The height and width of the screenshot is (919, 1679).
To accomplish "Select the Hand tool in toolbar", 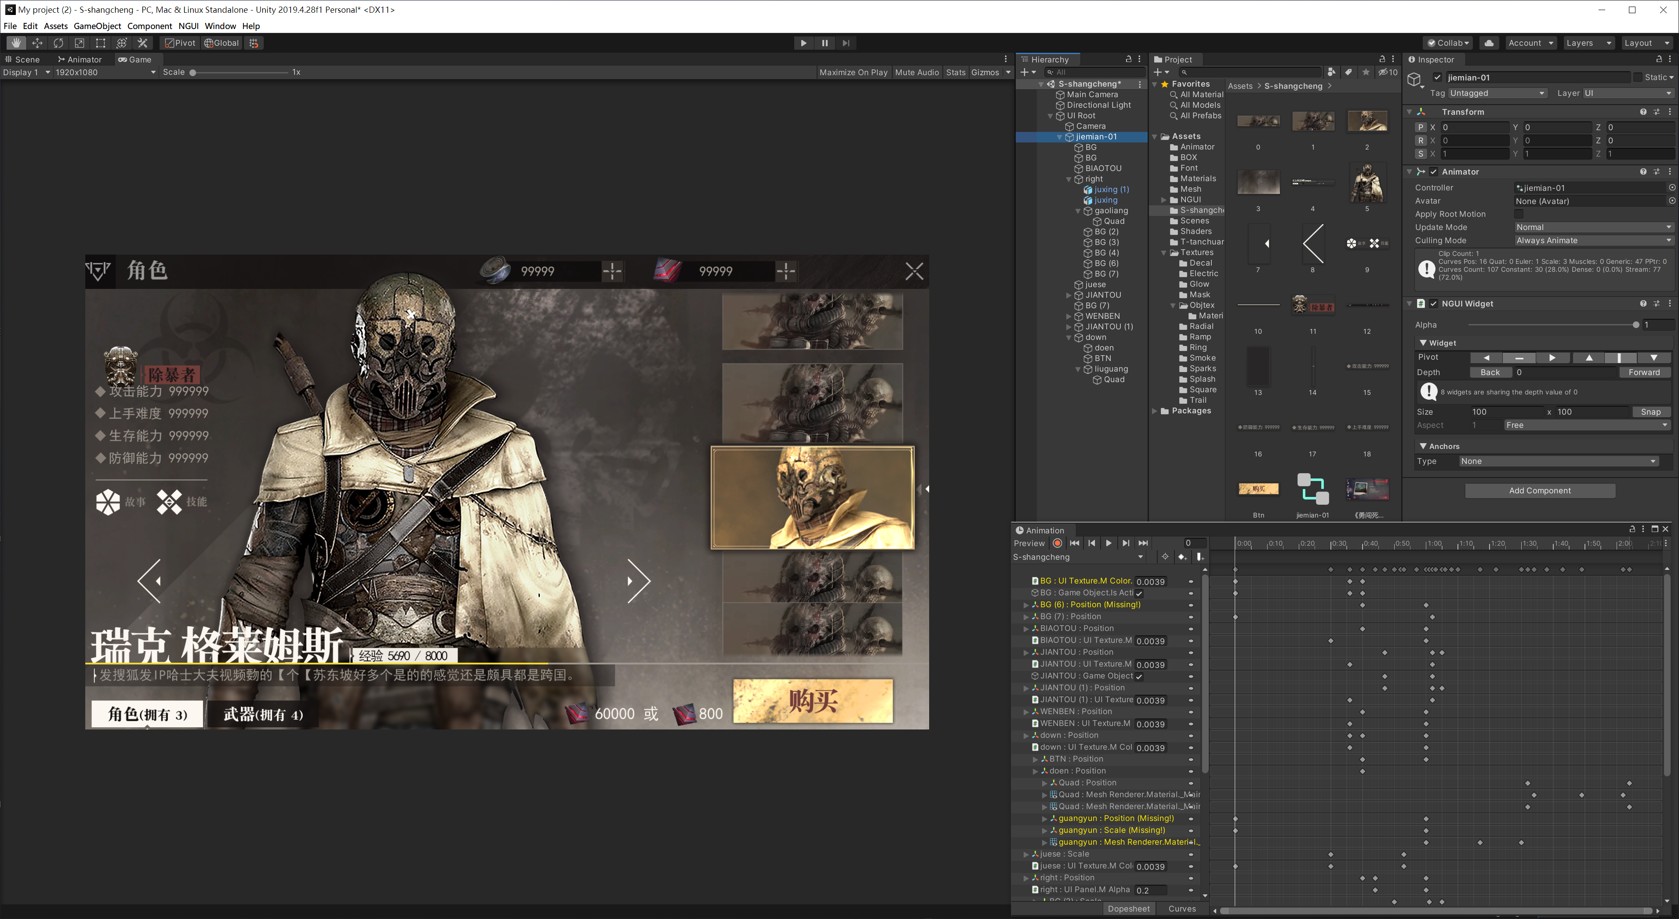I will coord(16,43).
